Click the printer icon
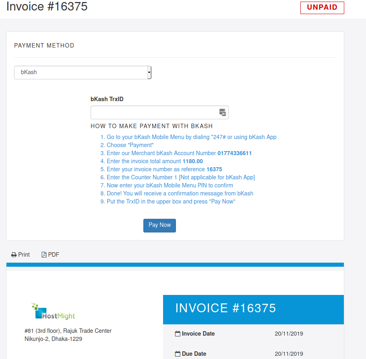 tap(14, 255)
